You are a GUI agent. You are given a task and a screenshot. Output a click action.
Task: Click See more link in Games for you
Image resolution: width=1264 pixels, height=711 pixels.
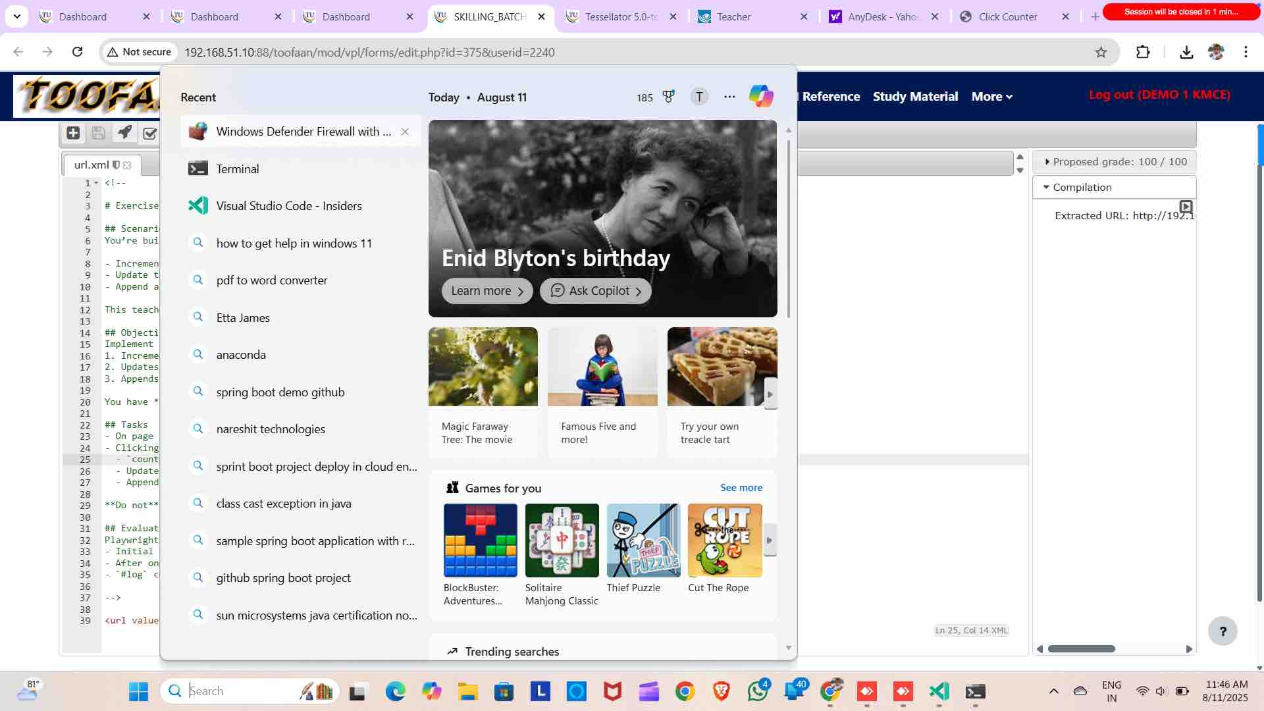click(x=741, y=488)
